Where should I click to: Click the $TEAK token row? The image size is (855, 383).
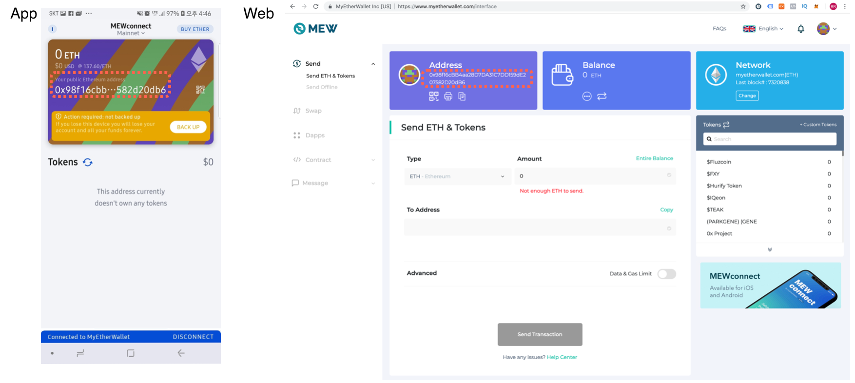[x=769, y=210]
